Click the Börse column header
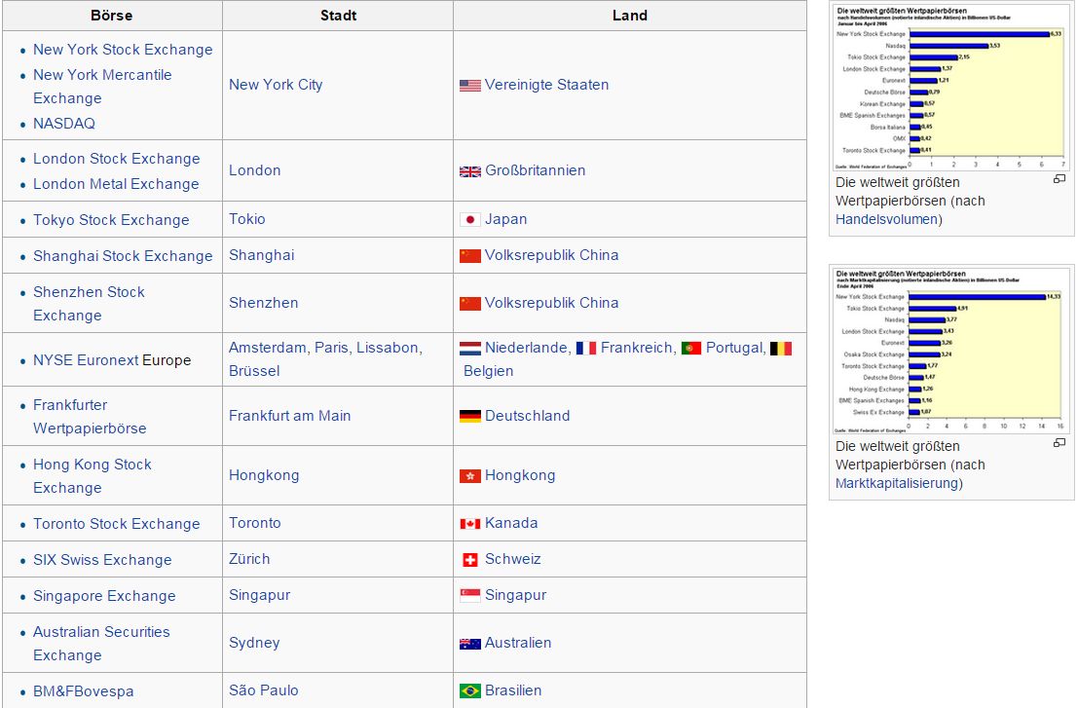The height and width of the screenshot is (708, 1078). [x=111, y=16]
